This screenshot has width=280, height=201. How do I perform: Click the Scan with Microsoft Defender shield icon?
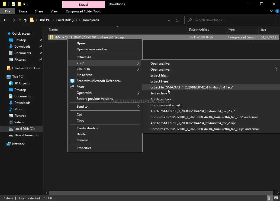coord(72,81)
